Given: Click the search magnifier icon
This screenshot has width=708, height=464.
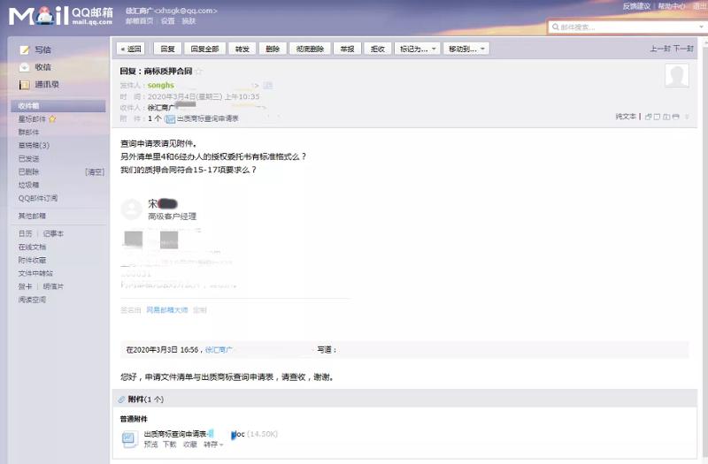Looking at the screenshot, I should [x=554, y=27].
